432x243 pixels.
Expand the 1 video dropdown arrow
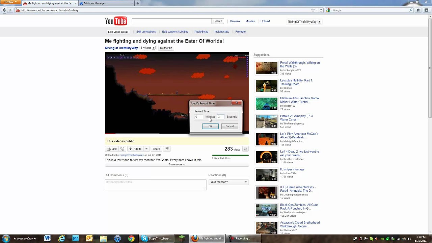[154, 48]
